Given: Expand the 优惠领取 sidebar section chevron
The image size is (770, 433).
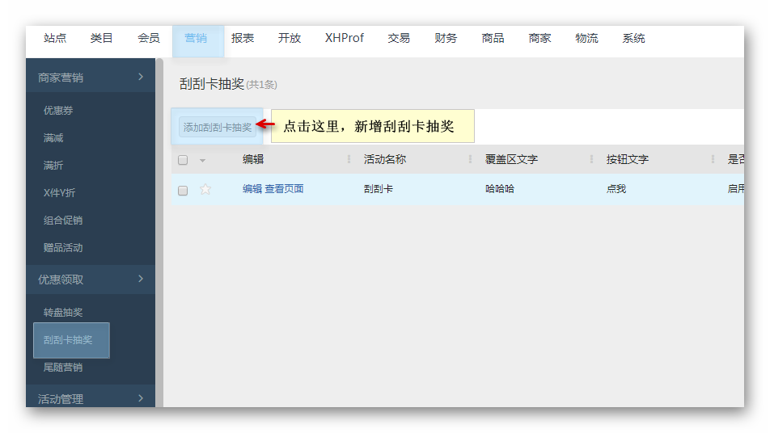Looking at the screenshot, I should click(x=141, y=279).
